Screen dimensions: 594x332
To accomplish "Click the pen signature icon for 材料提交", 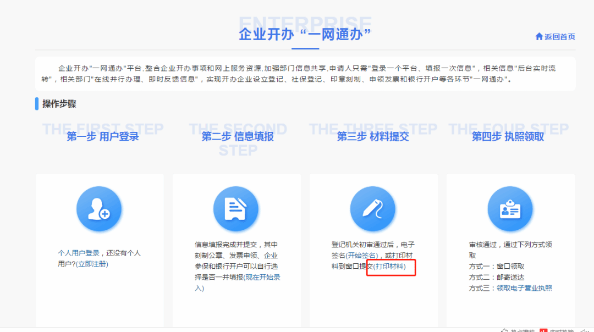I will (x=373, y=209).
